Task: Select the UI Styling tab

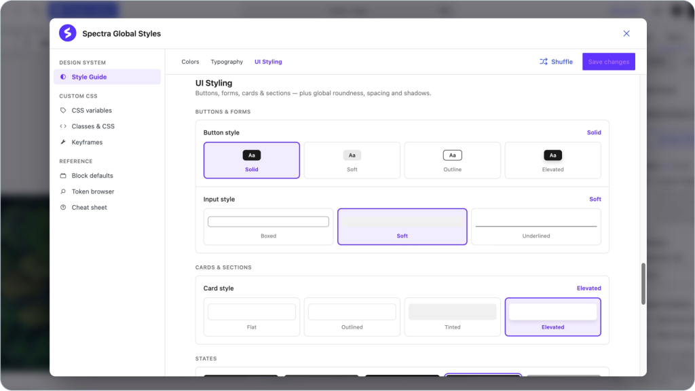Action: tap(268, 62)
